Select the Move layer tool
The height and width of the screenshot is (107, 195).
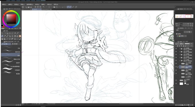[10, 33]
